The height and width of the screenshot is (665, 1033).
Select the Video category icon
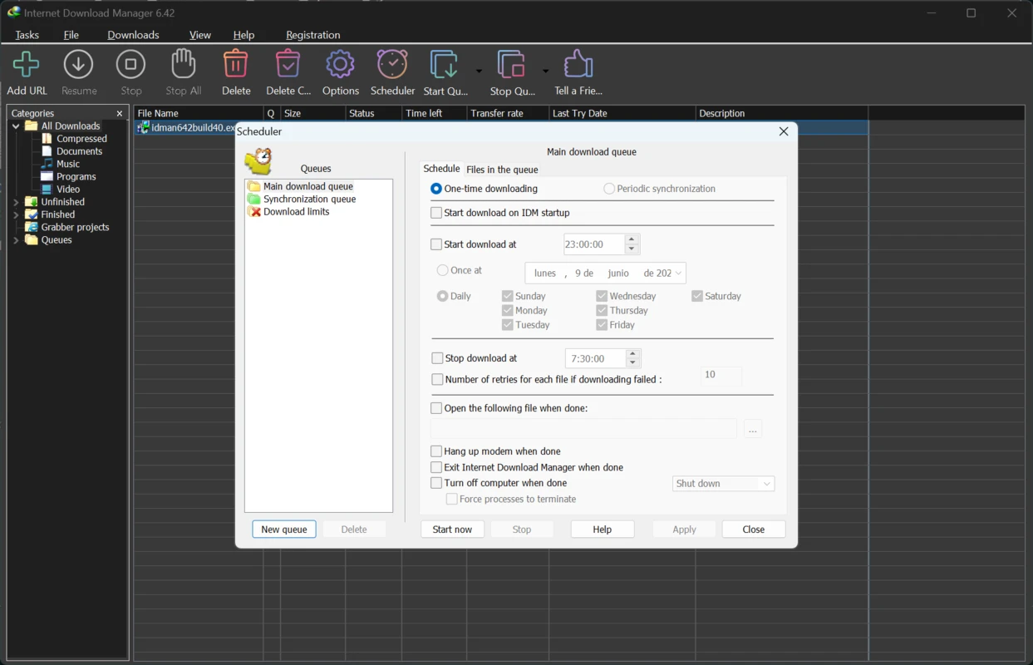tap(47, 189)
